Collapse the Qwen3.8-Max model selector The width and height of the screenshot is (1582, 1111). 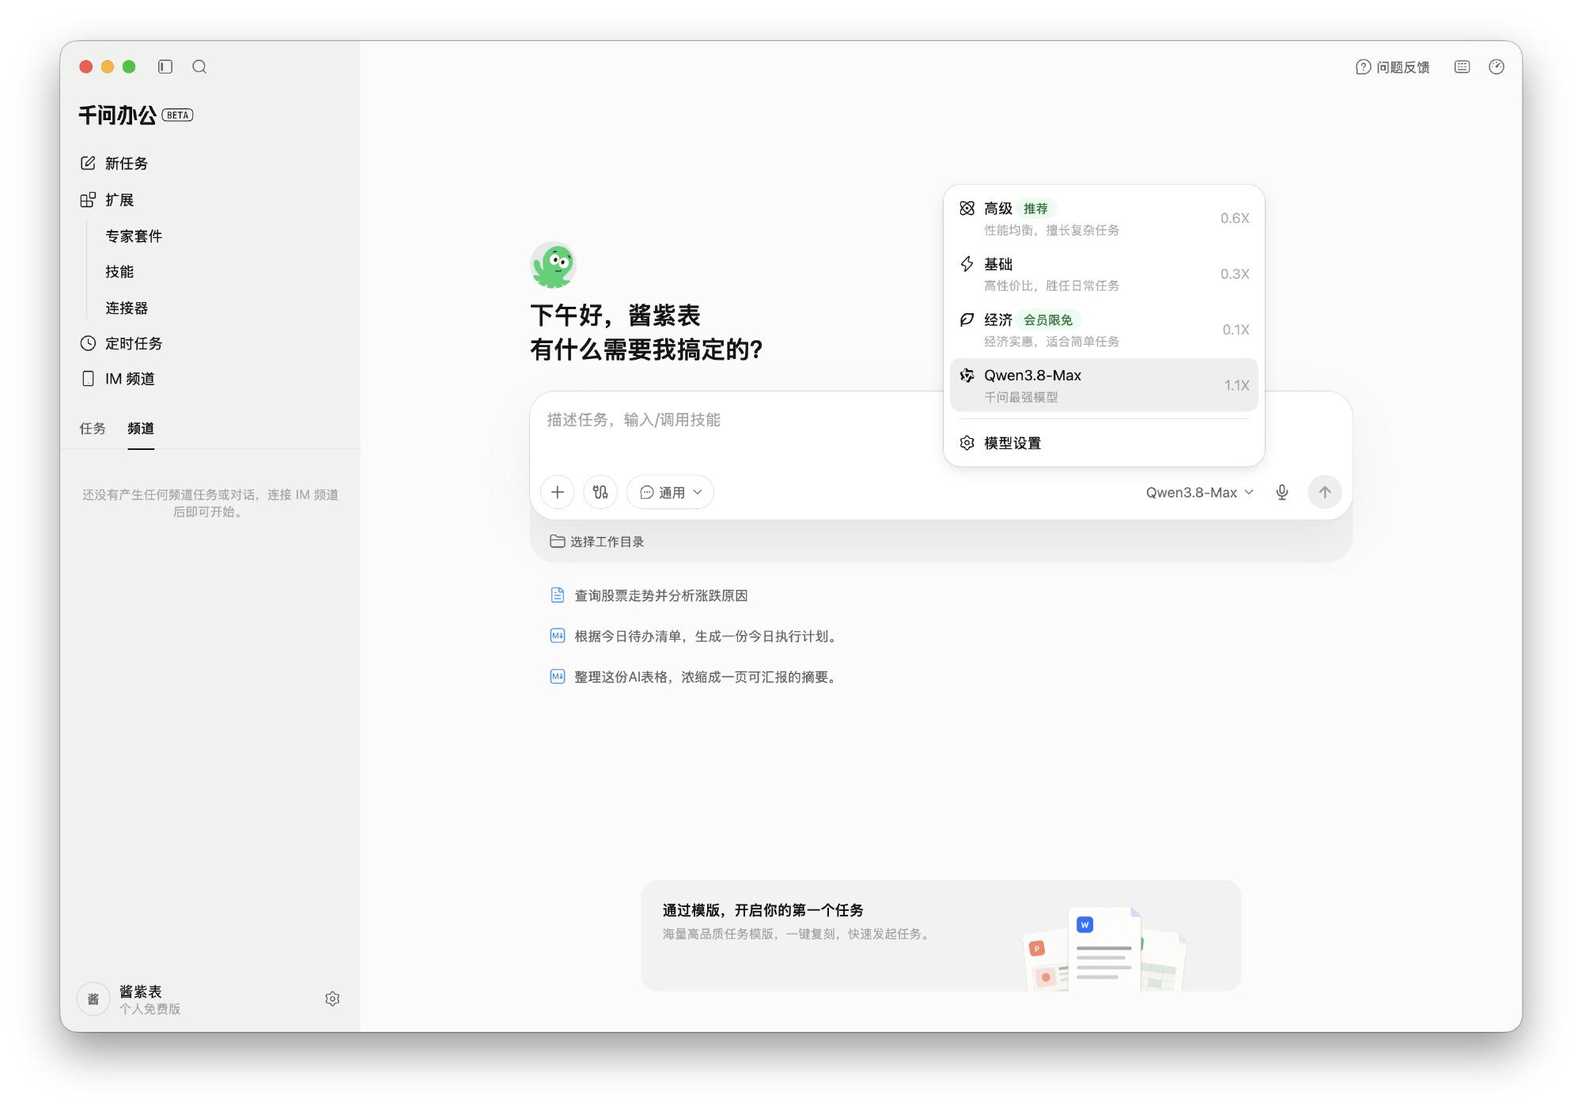(x=1199, y=492)
